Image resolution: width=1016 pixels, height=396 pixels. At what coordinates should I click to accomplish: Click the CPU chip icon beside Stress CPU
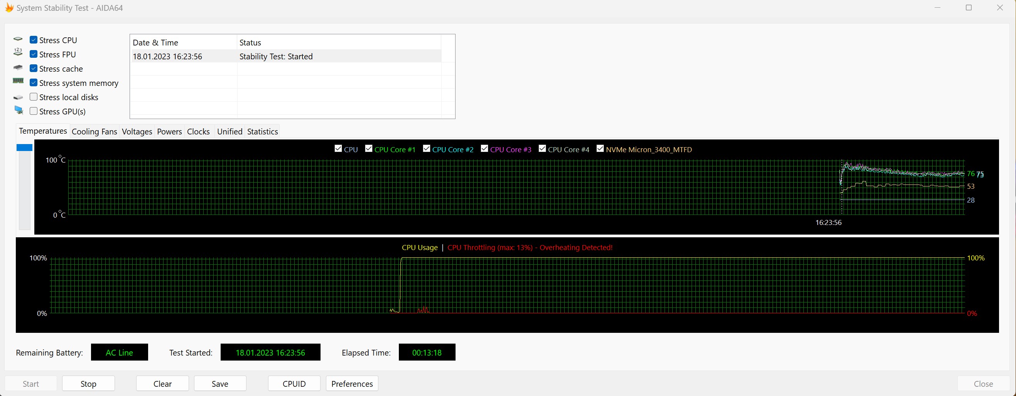tap(18, 39)
